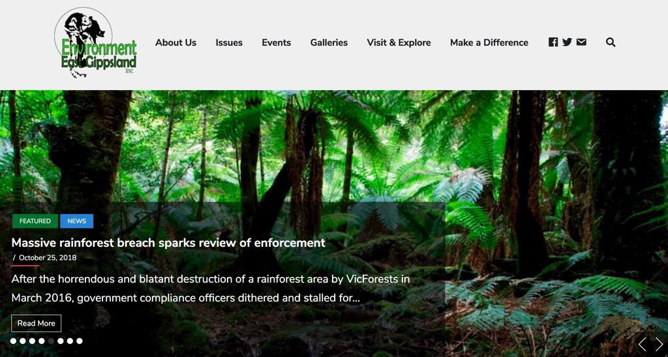Go to previous slide arrow
Image resolution: width=668 pixels, height=357 pixels.
pos(642,344)
